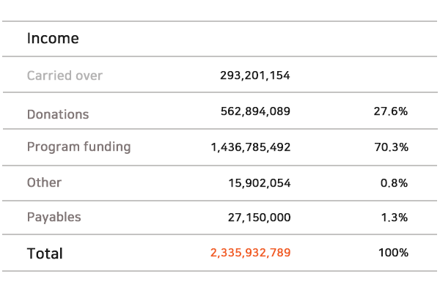Click the digits 562 in the Donations amount

tap(231, 111)
